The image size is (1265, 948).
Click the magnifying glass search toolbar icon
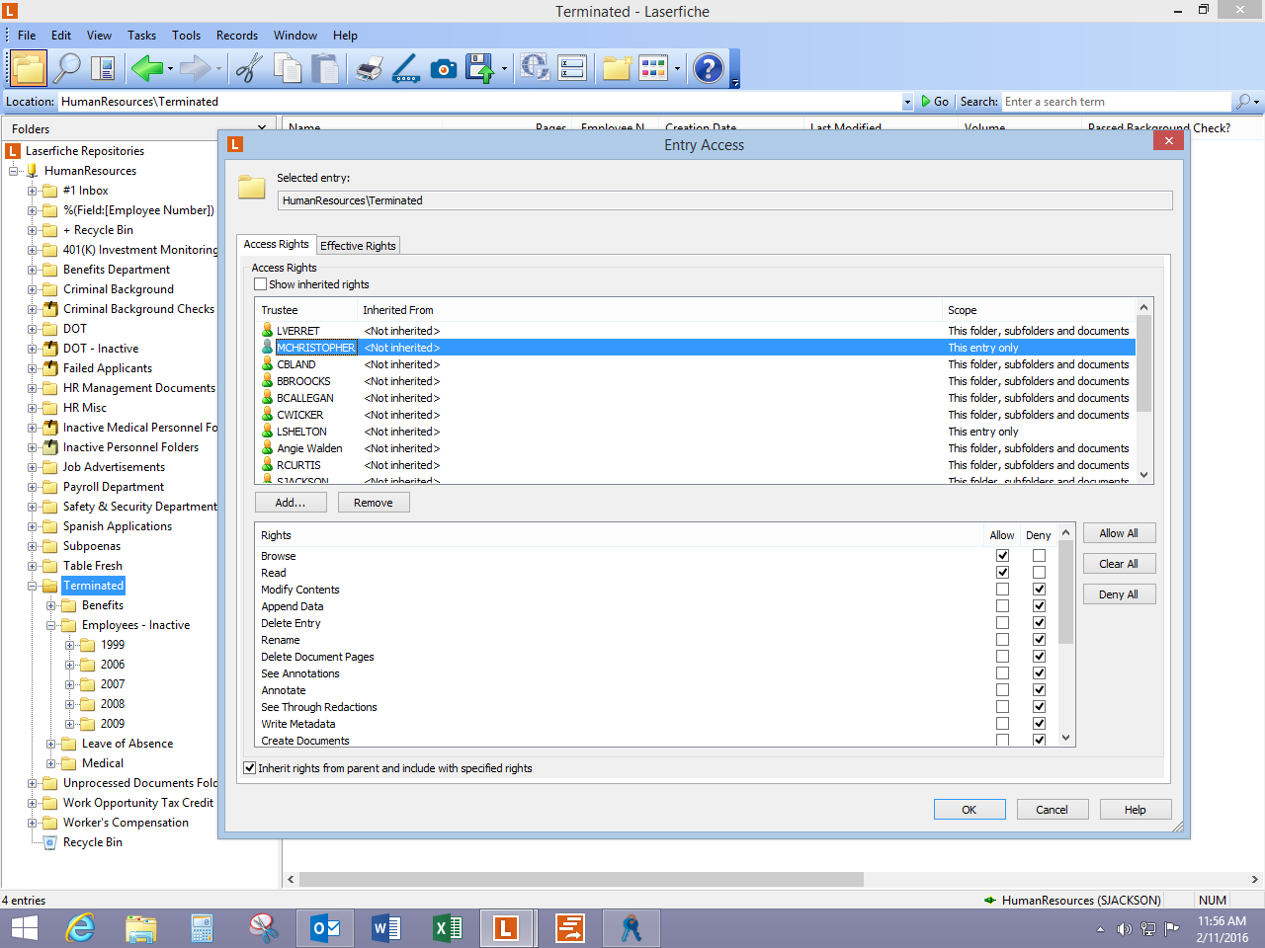pos(66,68)
